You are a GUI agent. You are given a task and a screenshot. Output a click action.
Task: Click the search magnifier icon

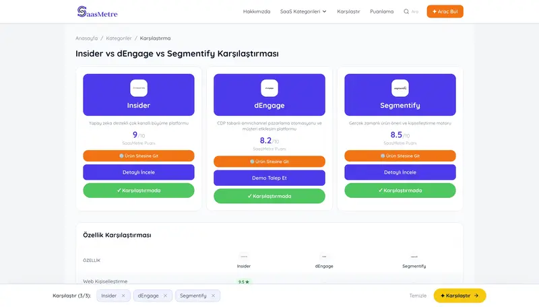click(406, 11)
